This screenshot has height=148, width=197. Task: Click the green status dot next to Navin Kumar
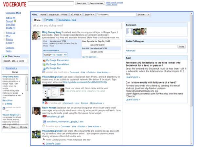point(6,56)
